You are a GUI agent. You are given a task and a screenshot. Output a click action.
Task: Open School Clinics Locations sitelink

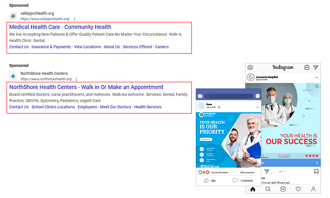[x=53, y=107]
